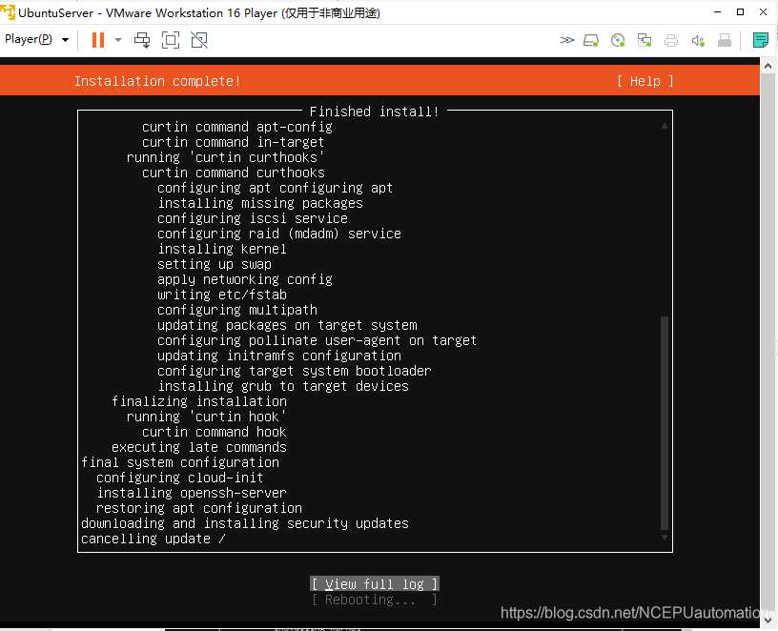Screen dimensions: 778x631
Task: Open the Player(P) menu
Action: click(36, 39)
